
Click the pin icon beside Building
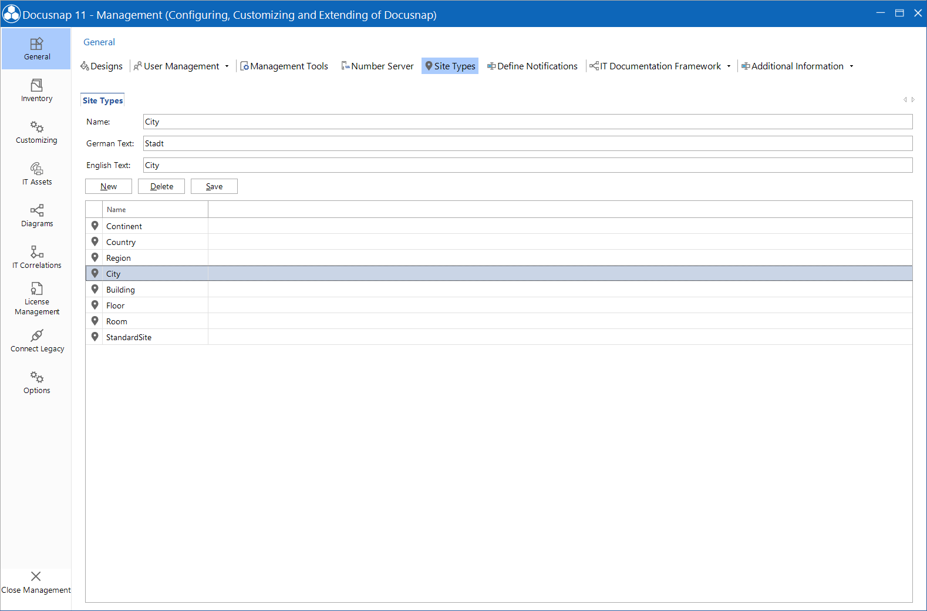[x=95, y=289]
